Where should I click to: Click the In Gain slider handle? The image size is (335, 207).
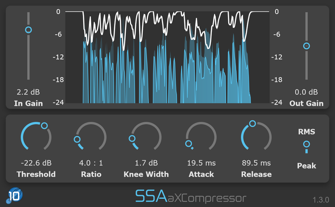point(28,29)
